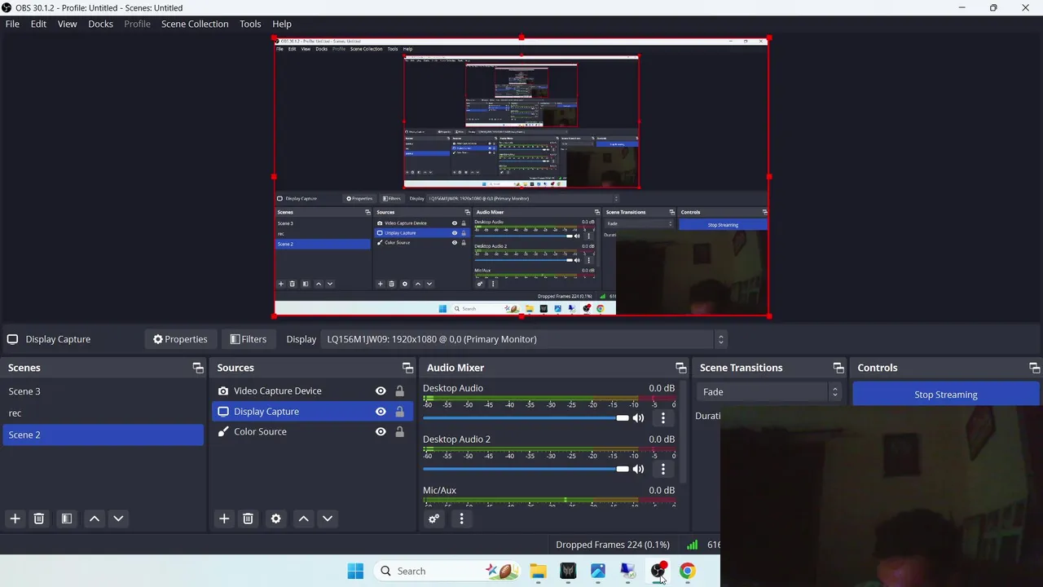Open Filters for Display Capture
Image resolution: width=1043 pixels, height=587 pixels.
click(x=248, y=339)
